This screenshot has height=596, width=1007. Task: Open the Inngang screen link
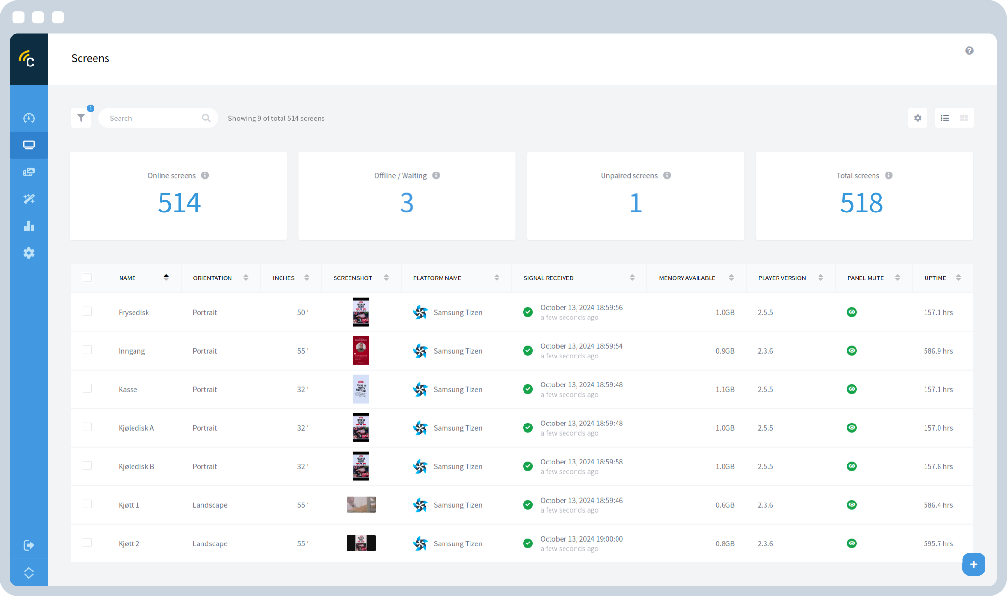[132, 351]
